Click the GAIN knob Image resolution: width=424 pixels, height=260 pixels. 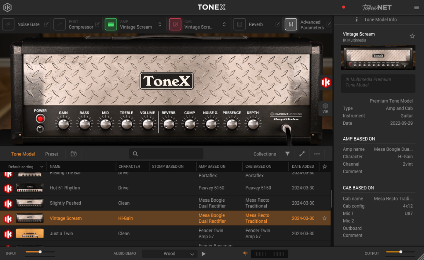pos(63,124)
